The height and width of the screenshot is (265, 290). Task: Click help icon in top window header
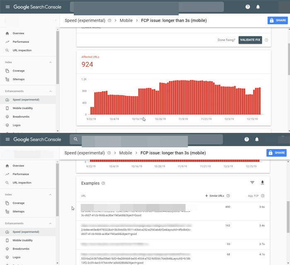(248, 7)
